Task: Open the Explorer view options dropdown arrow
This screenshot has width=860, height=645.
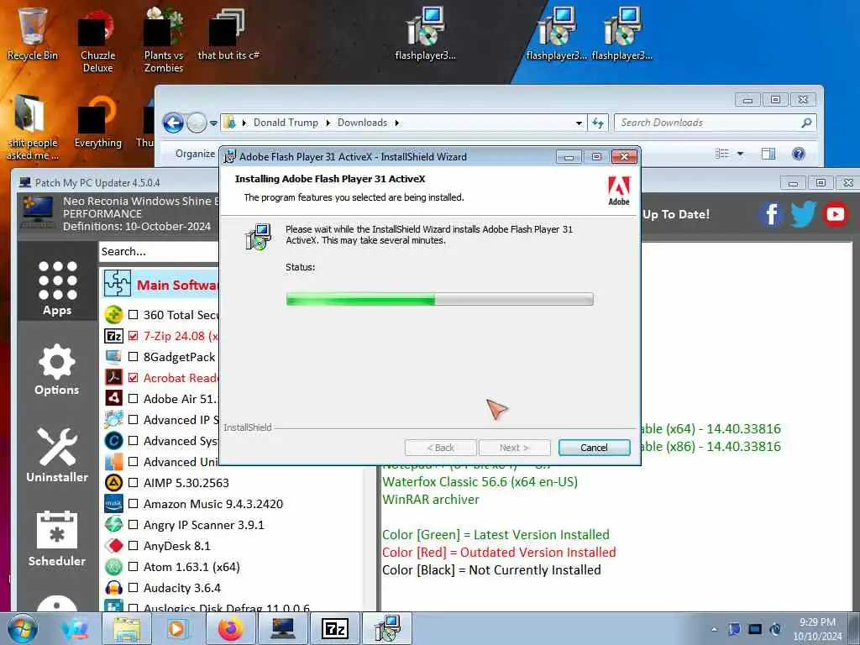Action: (741, 154)
